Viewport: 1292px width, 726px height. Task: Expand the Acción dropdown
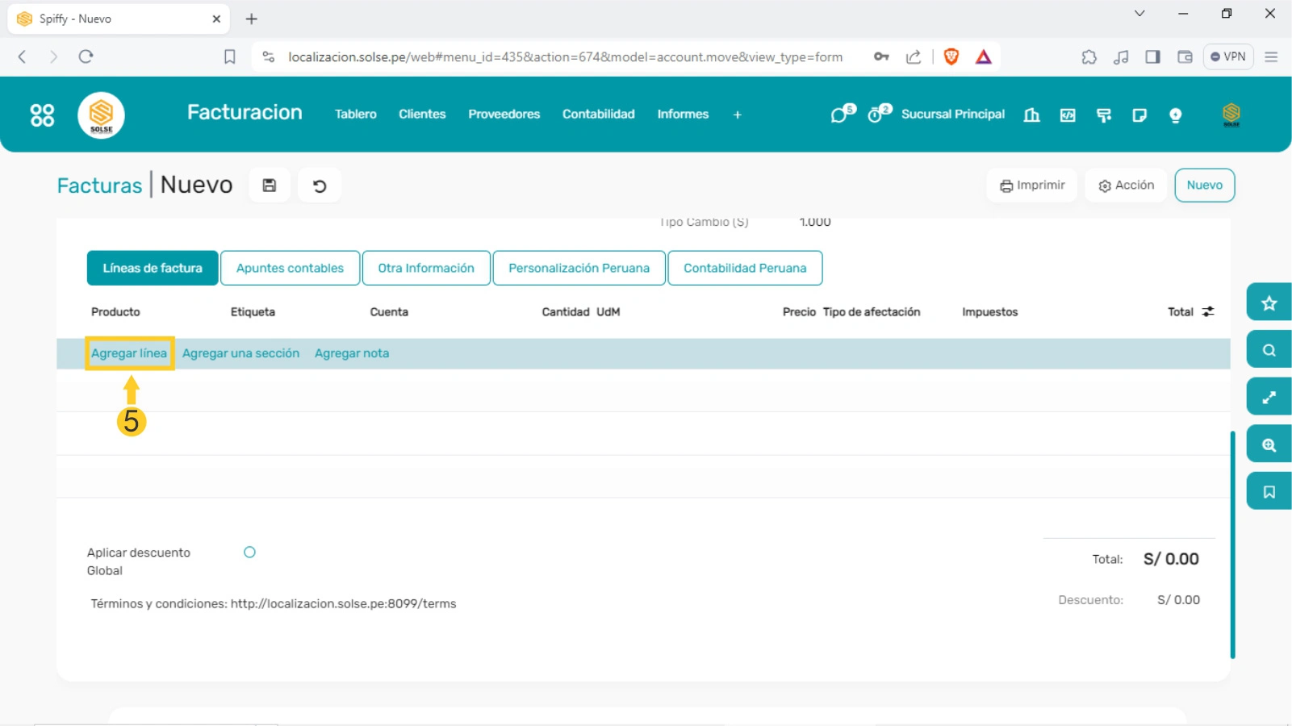pyautogui.click(x=1126, y=186)
